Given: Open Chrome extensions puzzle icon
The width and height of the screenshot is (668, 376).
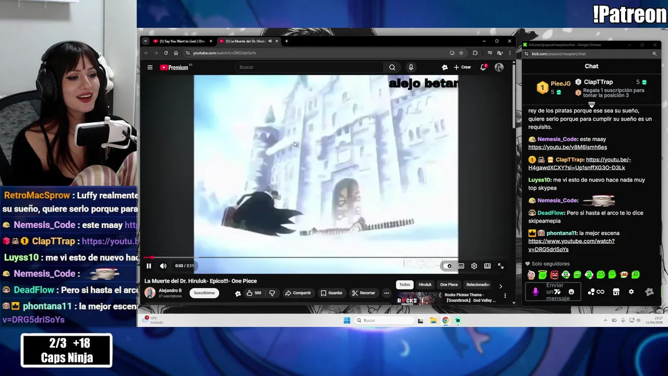Looking at the screenshot, I should click(475, 53).
